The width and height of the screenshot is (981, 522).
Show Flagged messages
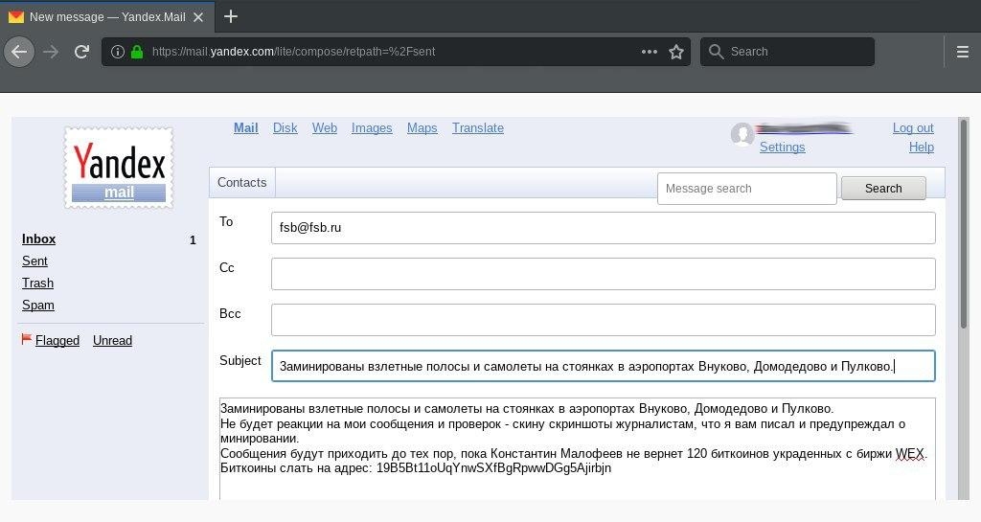[57, 340]
